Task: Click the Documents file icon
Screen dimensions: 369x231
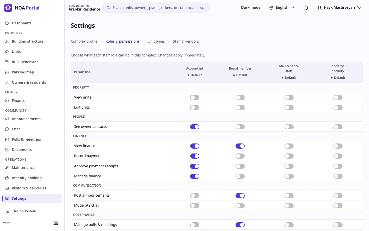Action: click(7, 150)
